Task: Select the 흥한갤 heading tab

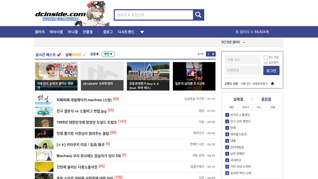Action: [266, 99]
